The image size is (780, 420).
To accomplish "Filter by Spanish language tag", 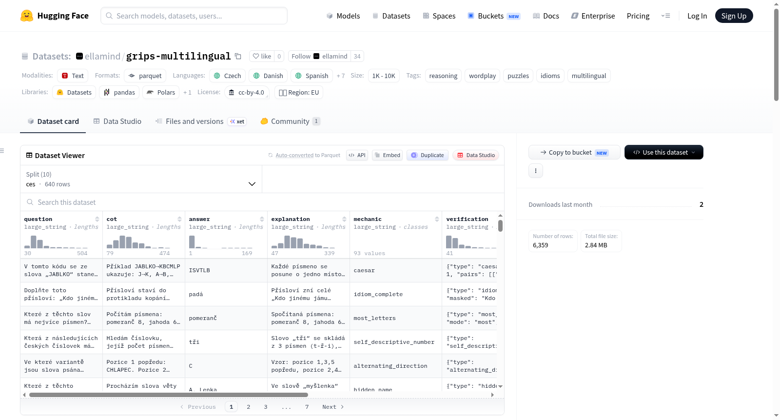I will [x=312, y=76].
